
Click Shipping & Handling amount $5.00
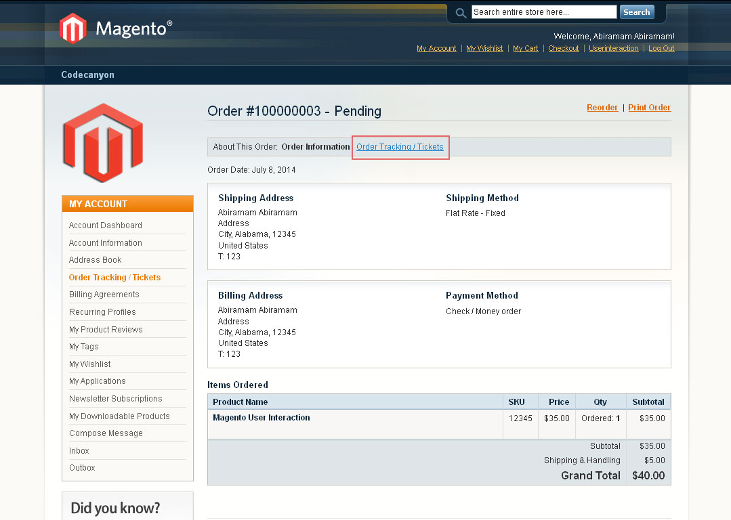(654, 460)
